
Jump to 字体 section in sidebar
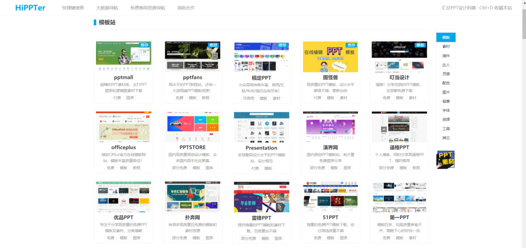[446, 110]
